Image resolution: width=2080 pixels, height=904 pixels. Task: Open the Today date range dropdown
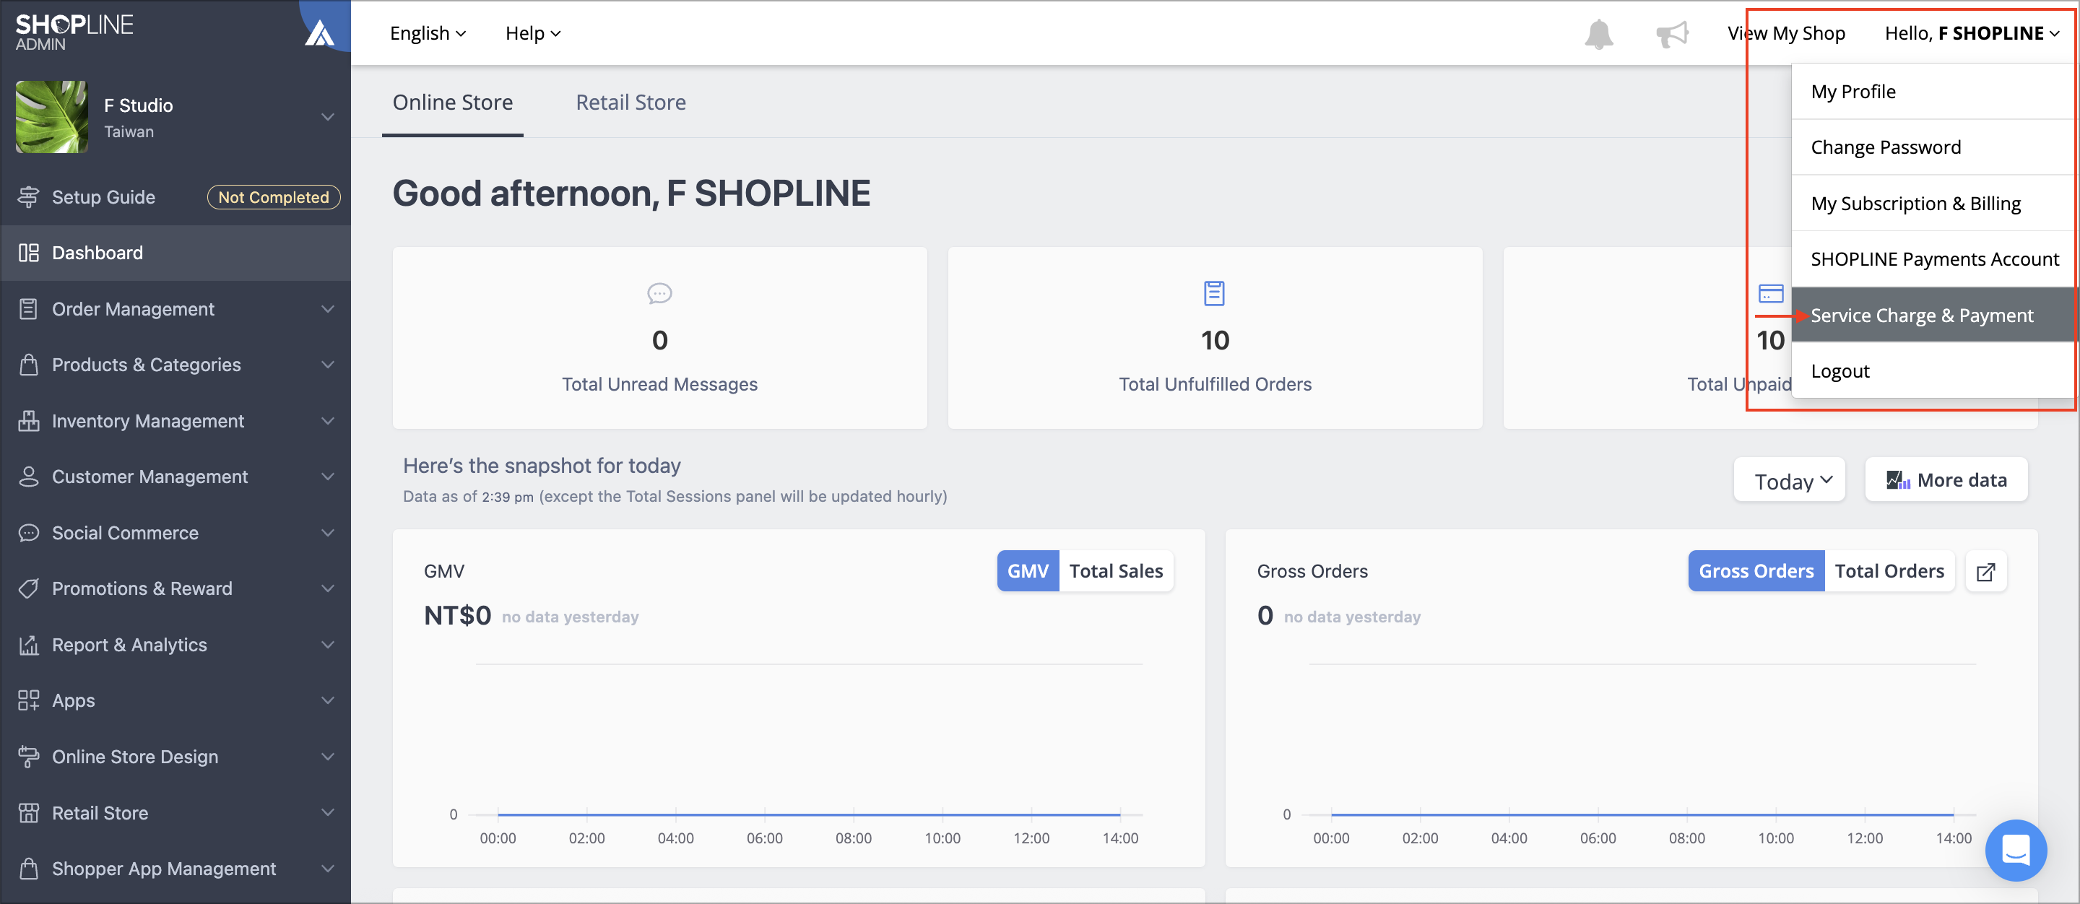tap(1788, 480)
